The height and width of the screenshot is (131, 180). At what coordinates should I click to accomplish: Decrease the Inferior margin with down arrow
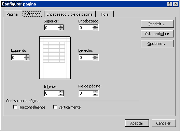coord(60,95)
